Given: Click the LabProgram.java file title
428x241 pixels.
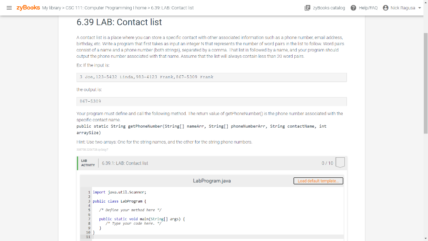Looking at the screenshot, I should 212,181.
